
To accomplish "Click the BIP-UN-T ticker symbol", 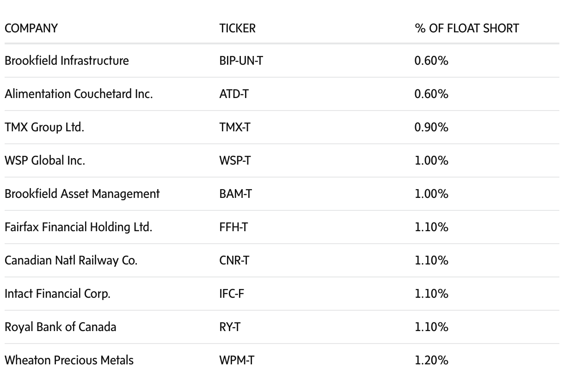I will (241, 61).
